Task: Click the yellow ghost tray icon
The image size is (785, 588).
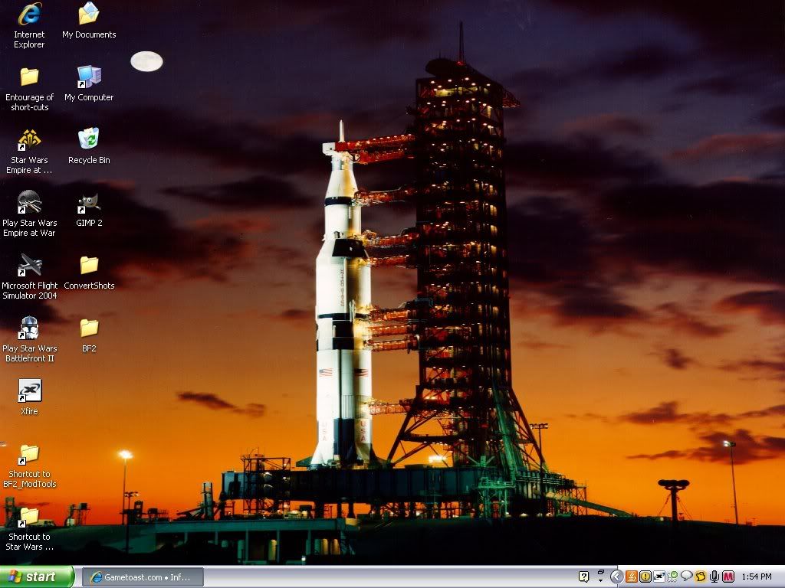Action: point(701,577)
